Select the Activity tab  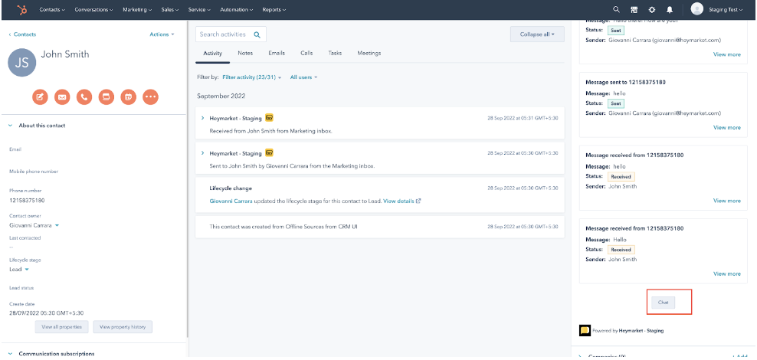[x=212, y=53]
